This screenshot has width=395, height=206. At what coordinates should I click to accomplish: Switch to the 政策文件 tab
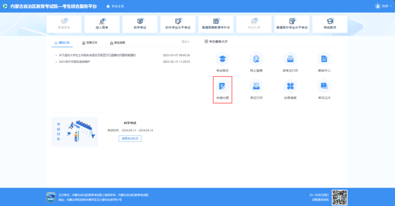[90, 43]
